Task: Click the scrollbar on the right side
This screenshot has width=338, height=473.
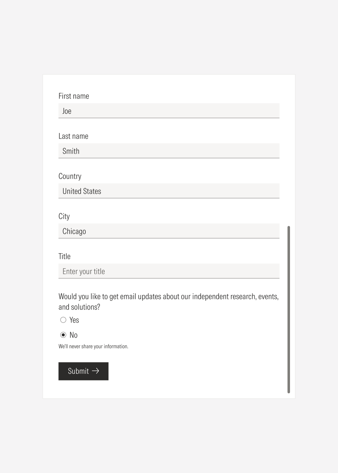Action: point(289,309)
